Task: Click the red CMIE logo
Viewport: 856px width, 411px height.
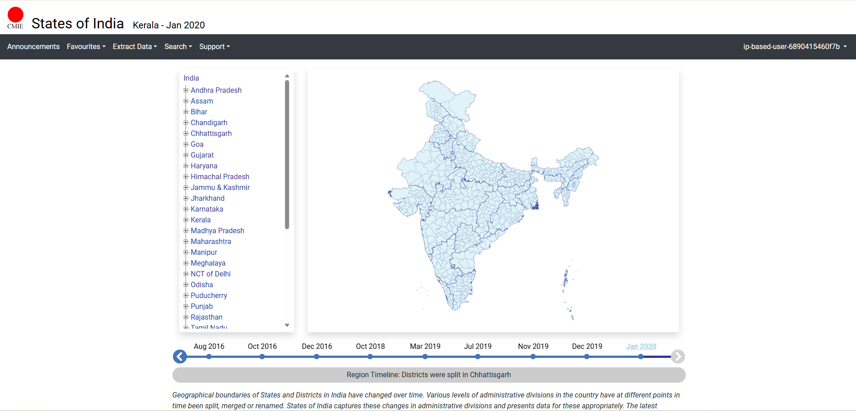Action: [15, 17]
